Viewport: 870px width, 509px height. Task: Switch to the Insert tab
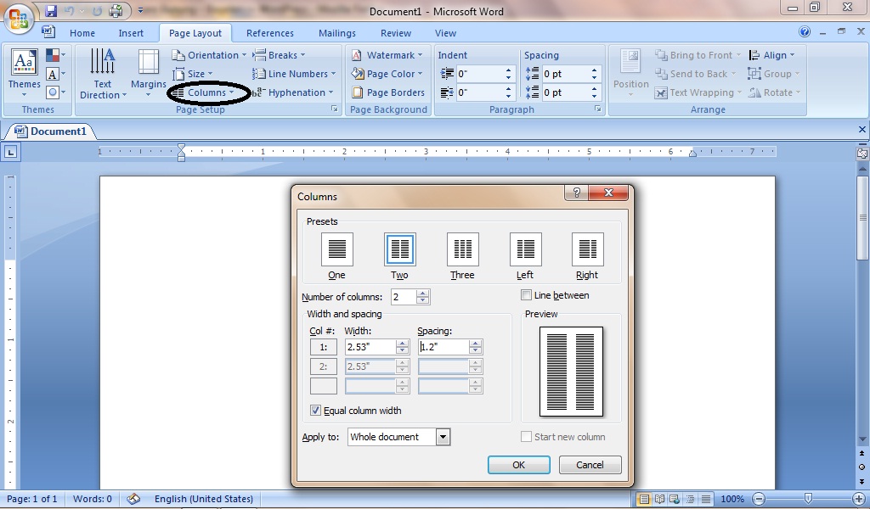pyautogui.click(x=131, y=33)
